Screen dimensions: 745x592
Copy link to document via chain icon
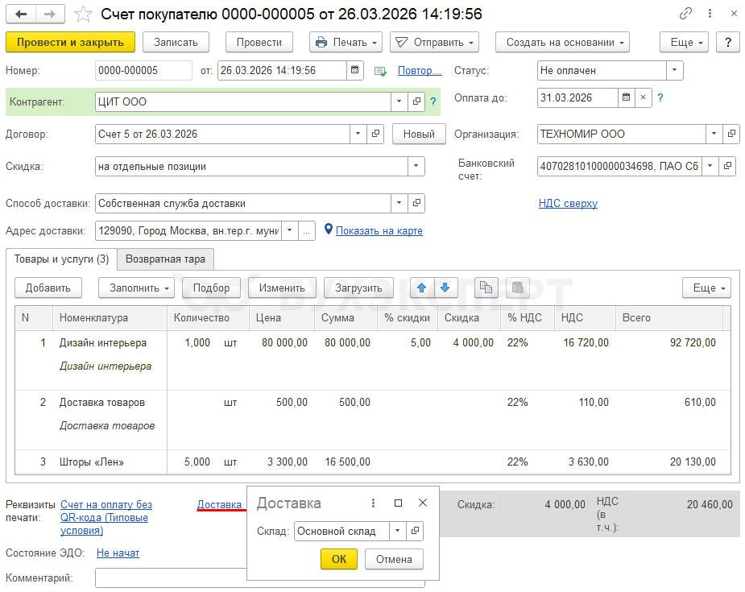[x=686, y=14]
